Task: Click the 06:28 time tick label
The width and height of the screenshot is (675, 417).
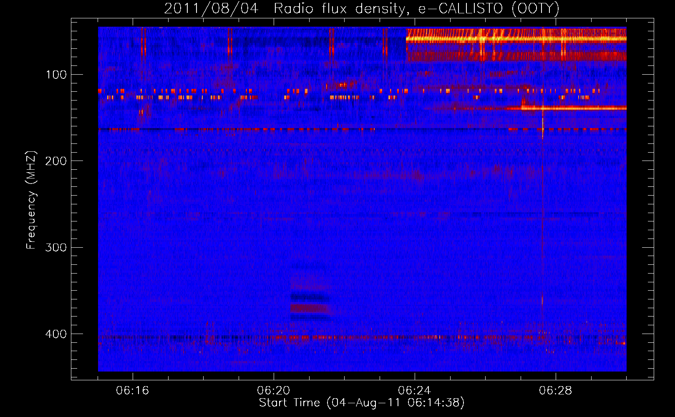Action: click(556, 391)
